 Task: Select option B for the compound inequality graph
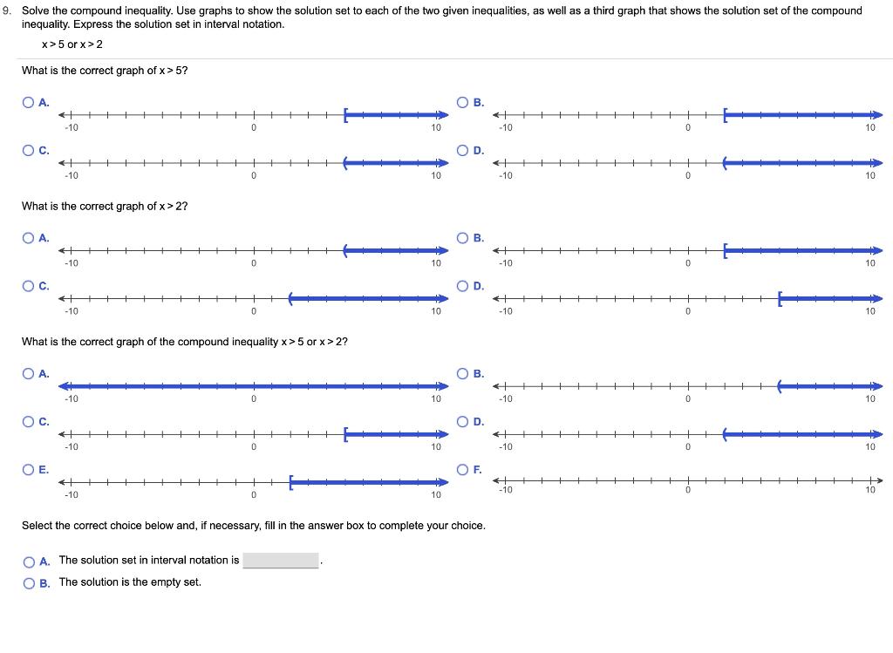[x=460, y=372]
